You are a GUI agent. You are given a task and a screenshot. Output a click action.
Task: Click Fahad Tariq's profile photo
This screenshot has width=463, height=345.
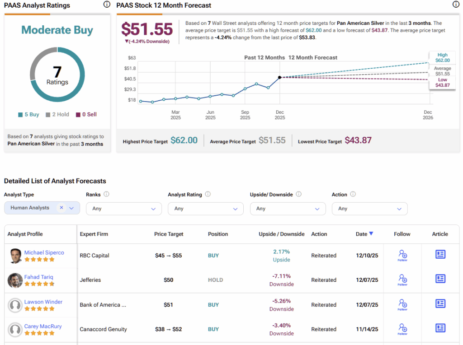click(15, 280)
